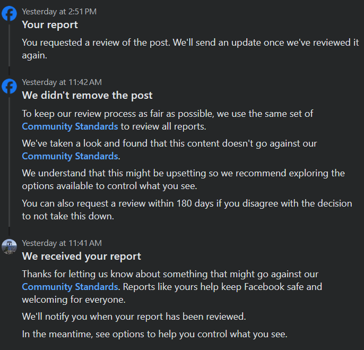Click the "Yesterday at 11:42 AM" timestamp
The height and width of the screenshot is (350, 364).
(62, 82)
